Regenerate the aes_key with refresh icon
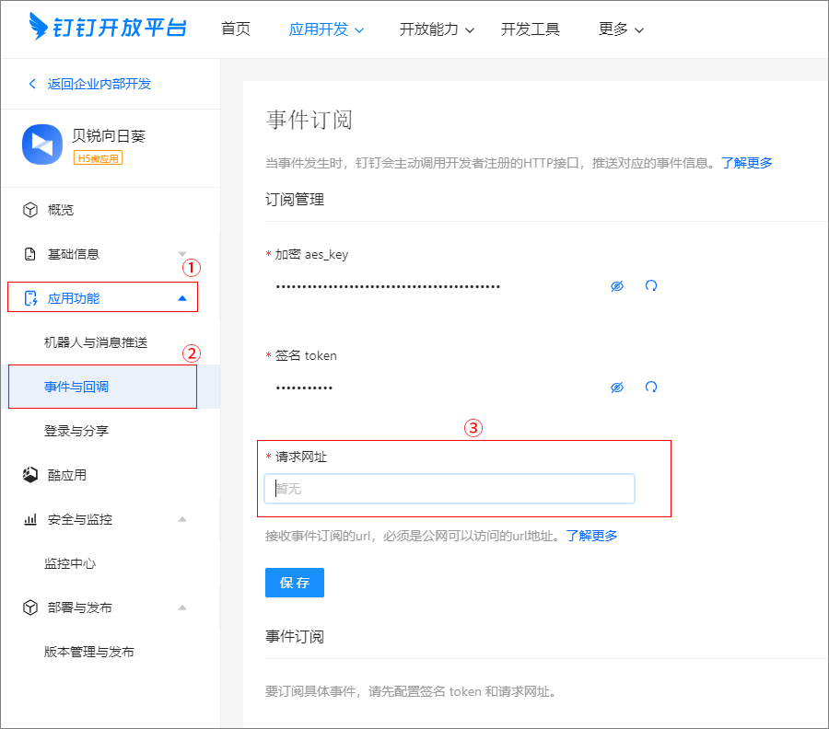Image resolution: width=829 pixels, height=729 pixels. point(651,286)
